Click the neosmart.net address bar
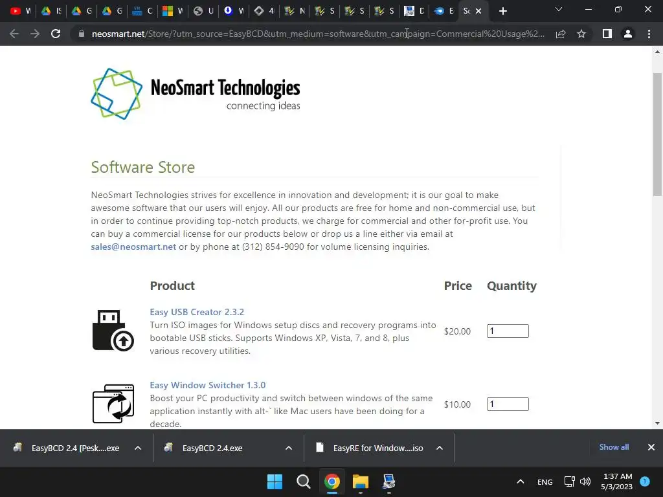Screen dimensions: 663x497 pos(318,34)
